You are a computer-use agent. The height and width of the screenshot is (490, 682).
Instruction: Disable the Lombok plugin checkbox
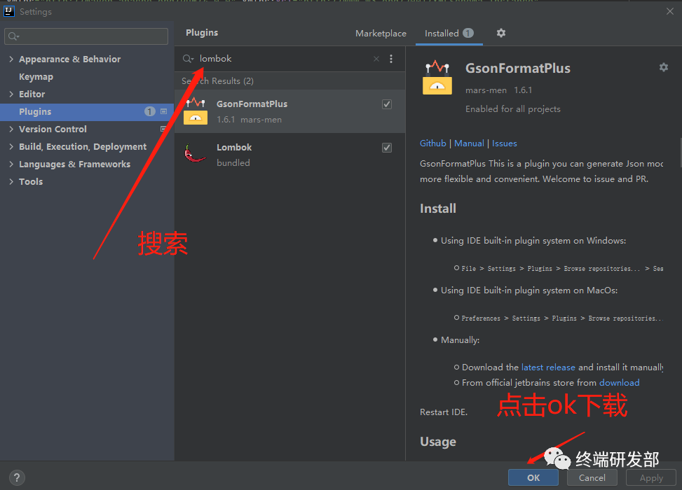point(387,148)
